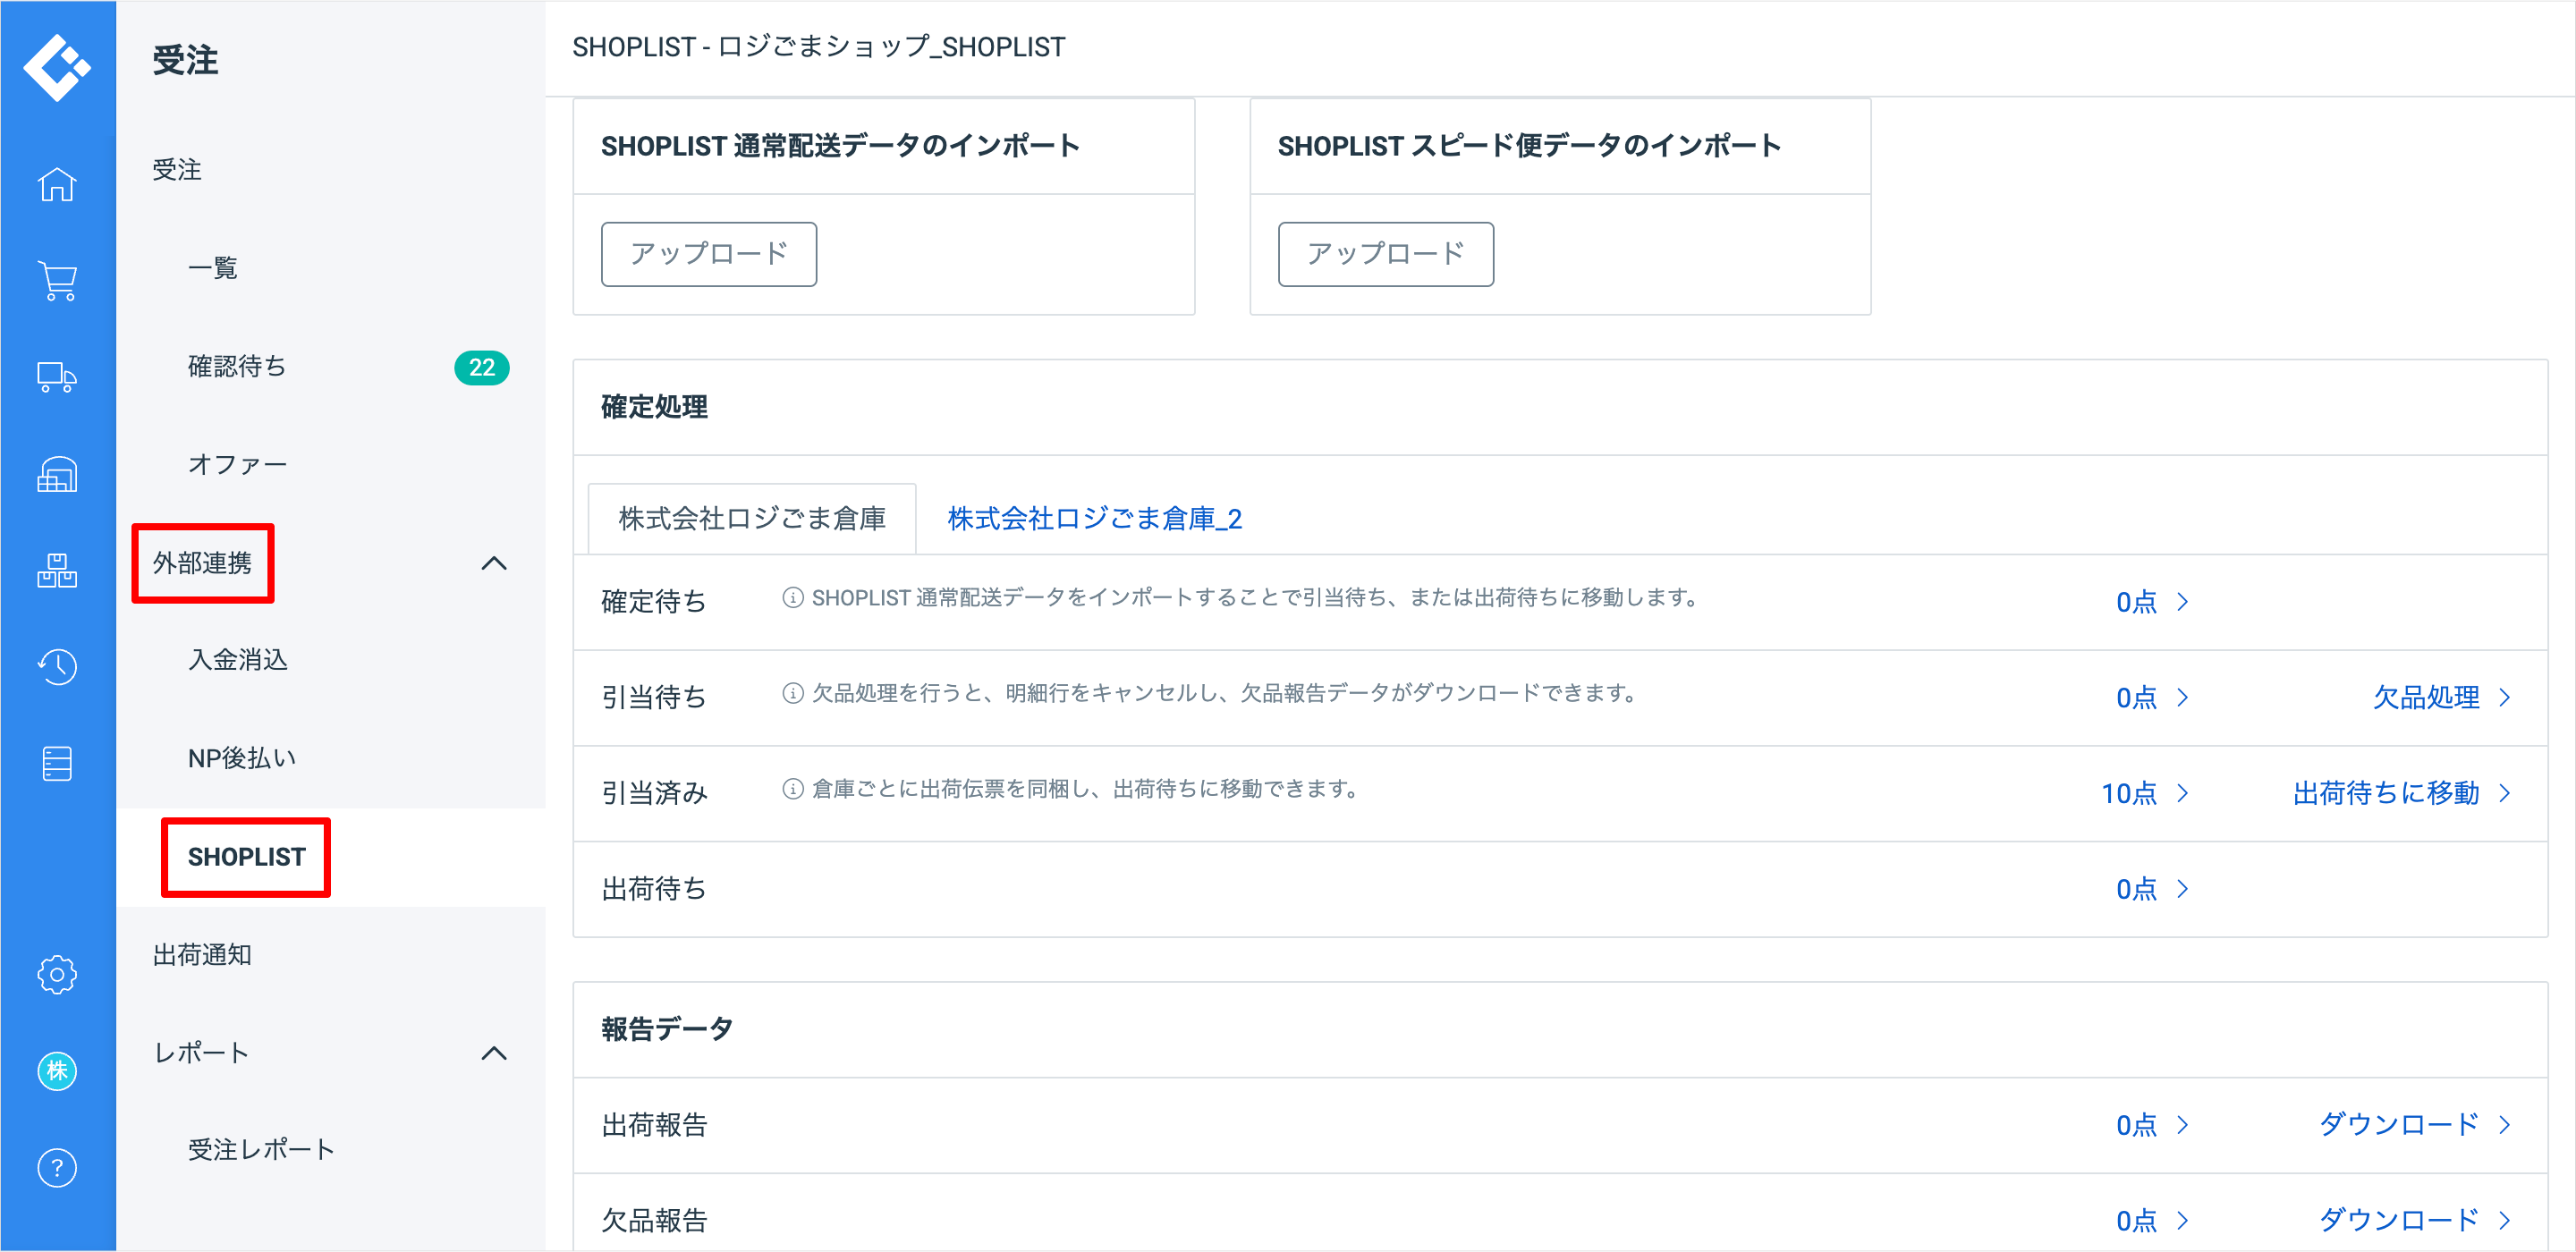
Task: Open the warehouse icon in the sidebar
Action: click(x=57, y=474)
